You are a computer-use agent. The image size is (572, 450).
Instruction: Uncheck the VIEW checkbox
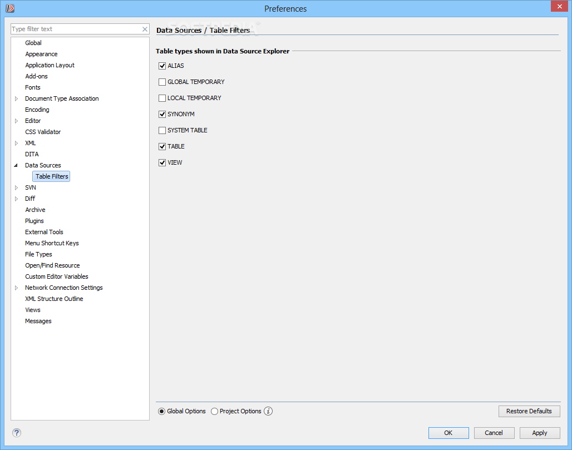[162, 162]
